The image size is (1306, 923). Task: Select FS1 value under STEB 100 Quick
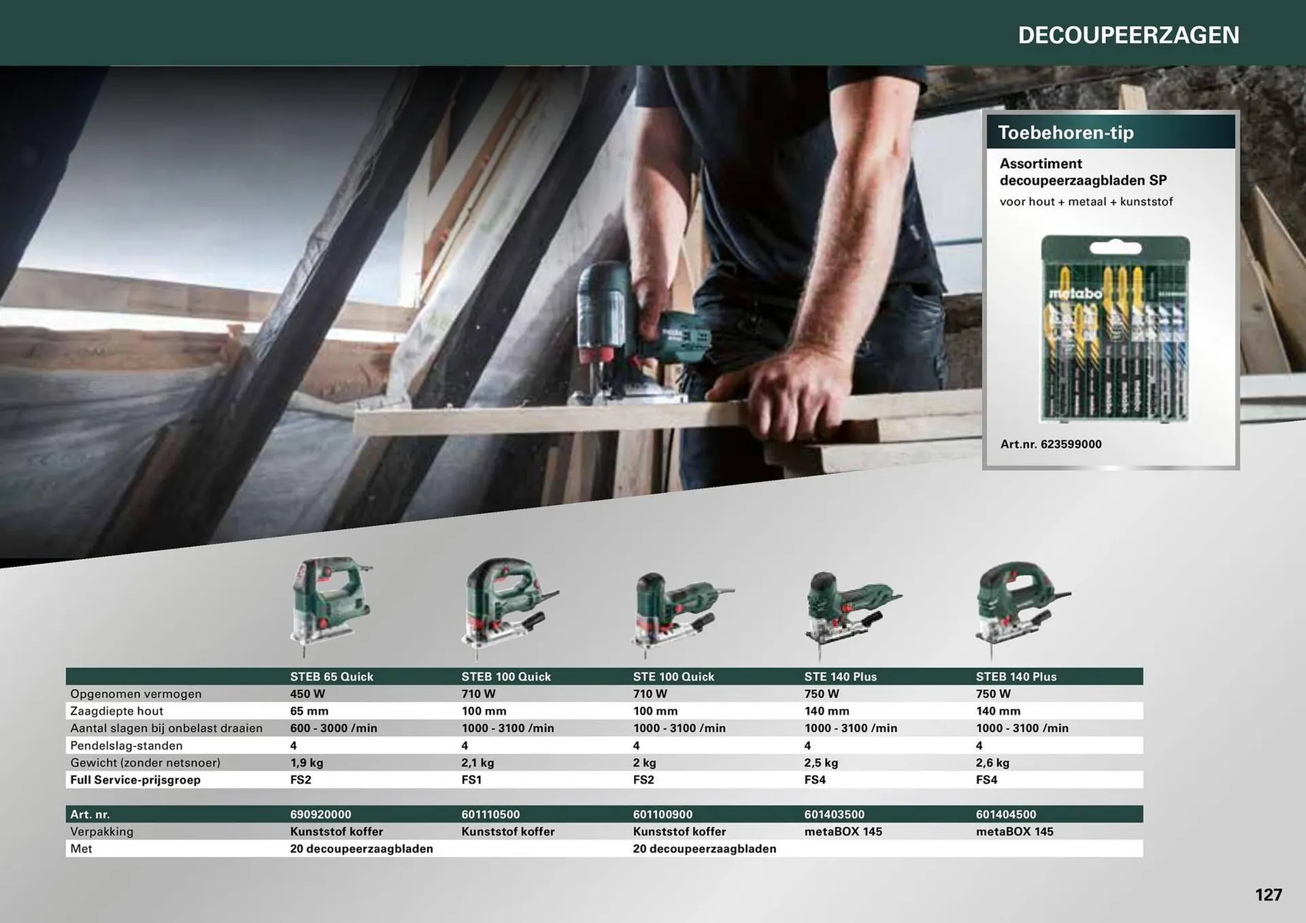(470, 780)
